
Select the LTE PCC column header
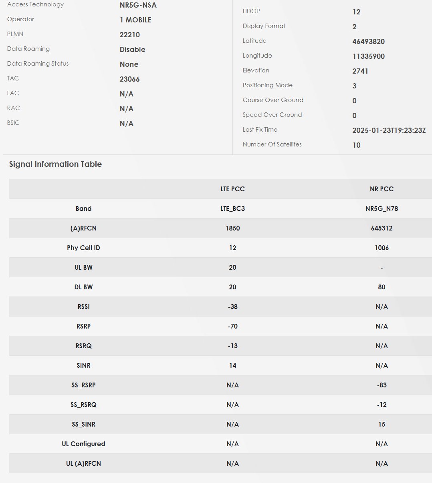tap(232, 189)
